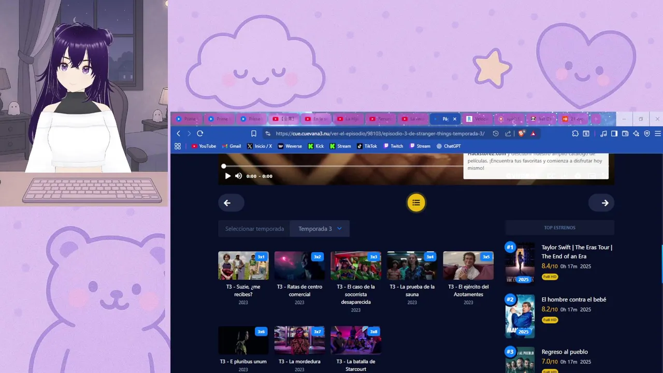
Task: Open the Inicio / X bookmark
Action: (260, 146)
